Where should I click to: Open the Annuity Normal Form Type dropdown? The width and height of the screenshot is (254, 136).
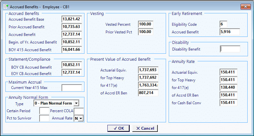[76, 103]
